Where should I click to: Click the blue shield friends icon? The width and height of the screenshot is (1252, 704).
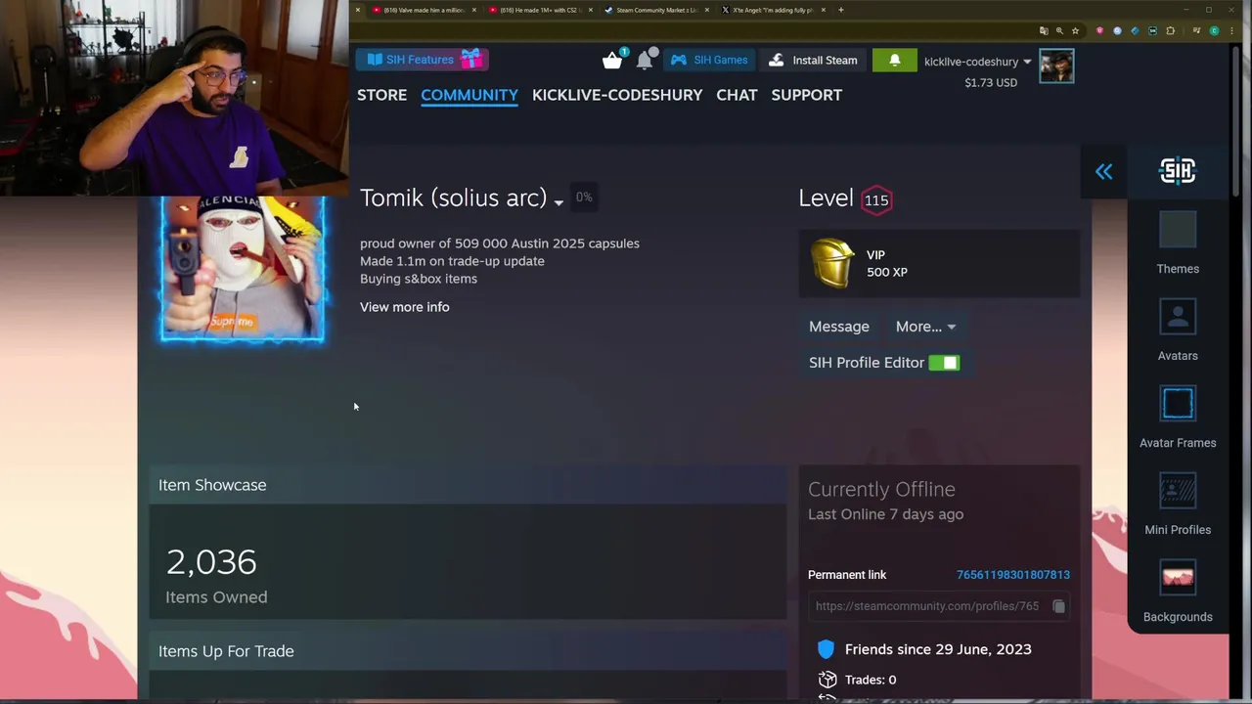pyautogui.click(x=826, y=649)
